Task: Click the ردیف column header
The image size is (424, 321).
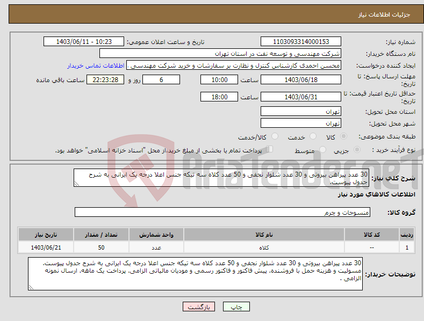Action: point(407,235)
